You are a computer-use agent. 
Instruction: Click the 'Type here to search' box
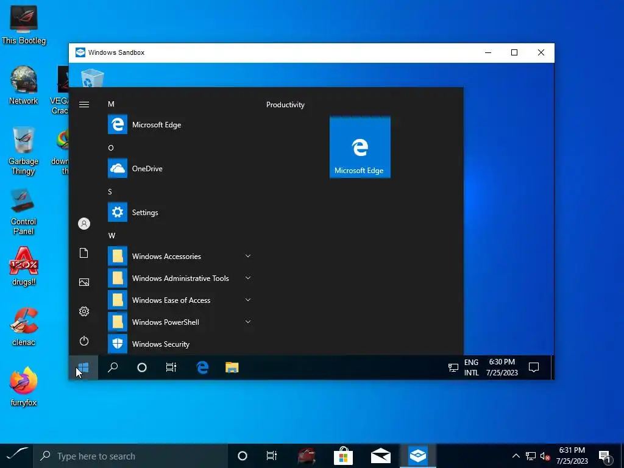pos(130,456)
